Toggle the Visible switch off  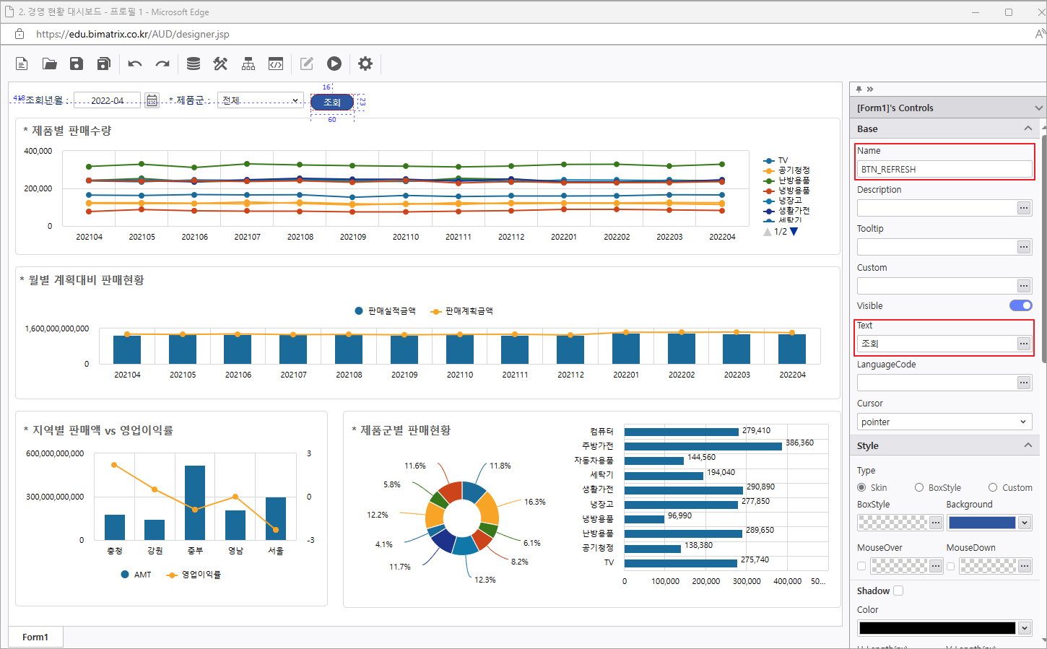click(x=1021, y=305)
